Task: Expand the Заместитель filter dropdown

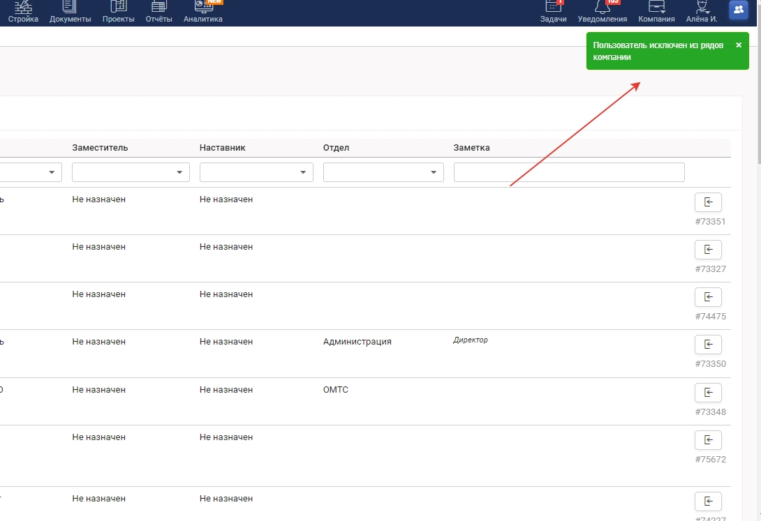Action: (x=131, y=172)
